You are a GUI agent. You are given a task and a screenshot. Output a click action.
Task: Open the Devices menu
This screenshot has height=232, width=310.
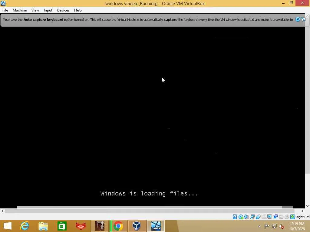63,10
